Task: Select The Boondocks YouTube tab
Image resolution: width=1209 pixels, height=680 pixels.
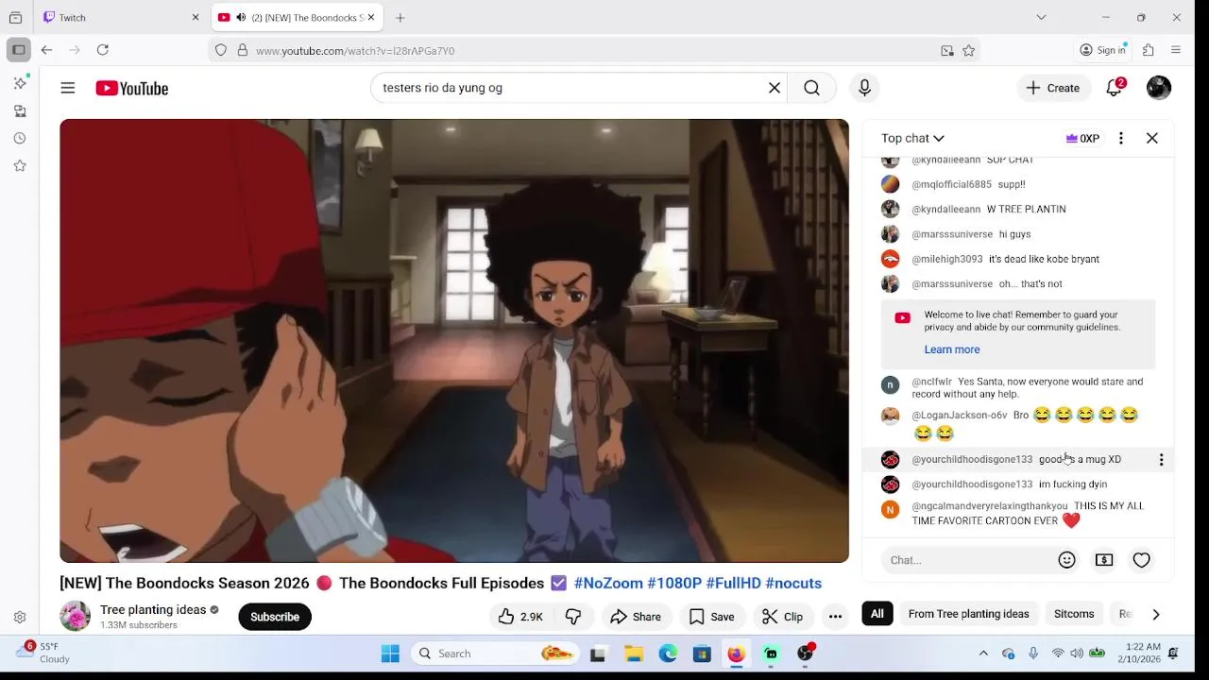Action: click(x=295, y=17)
